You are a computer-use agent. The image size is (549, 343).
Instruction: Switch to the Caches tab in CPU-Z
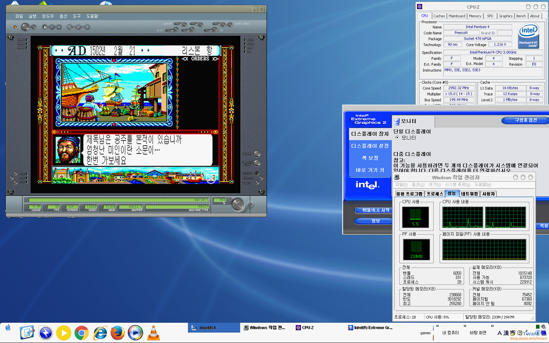pyautogui.click(x=439, y=16)
